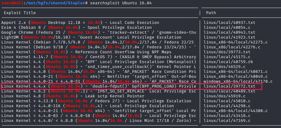The image size is (281, 128).
Task: Click path linux/local/45175.c
Action: tap(227, 57)
